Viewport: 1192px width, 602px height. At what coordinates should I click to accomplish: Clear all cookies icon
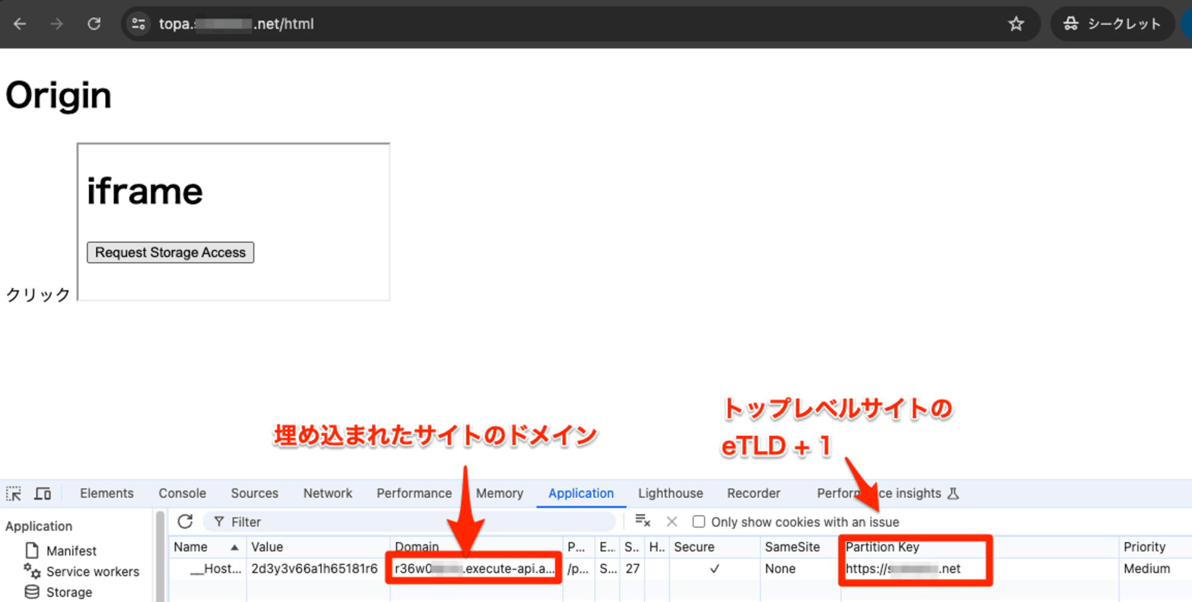pyautogui.click(x=642, y=521)
